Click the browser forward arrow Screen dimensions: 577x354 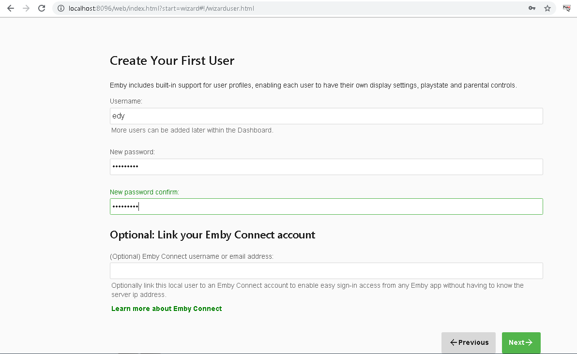point(26,8)
